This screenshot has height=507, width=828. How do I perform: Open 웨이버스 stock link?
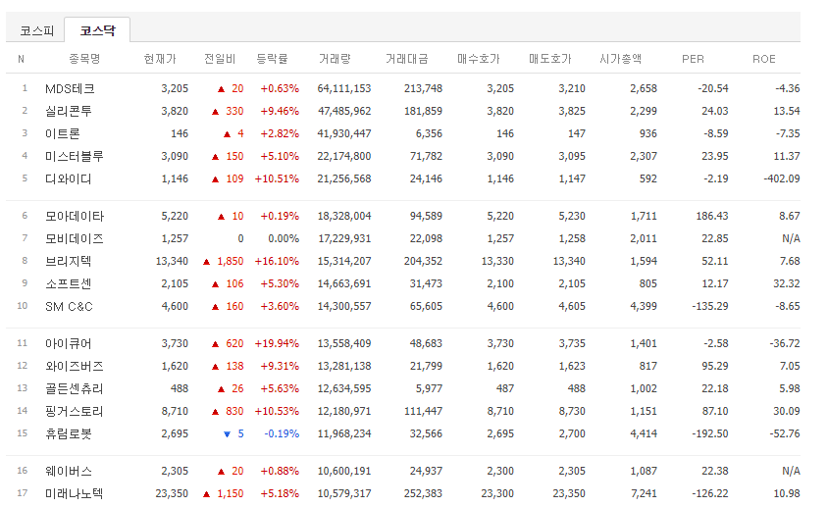[69, 471]
